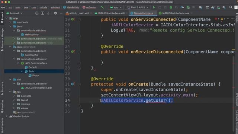Collapse the app module node
238x134 pixels.
(7, 18)
